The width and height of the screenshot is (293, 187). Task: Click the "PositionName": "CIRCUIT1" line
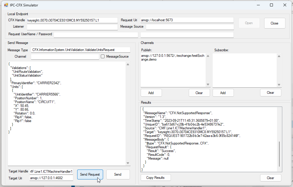[x=34, y=102]
